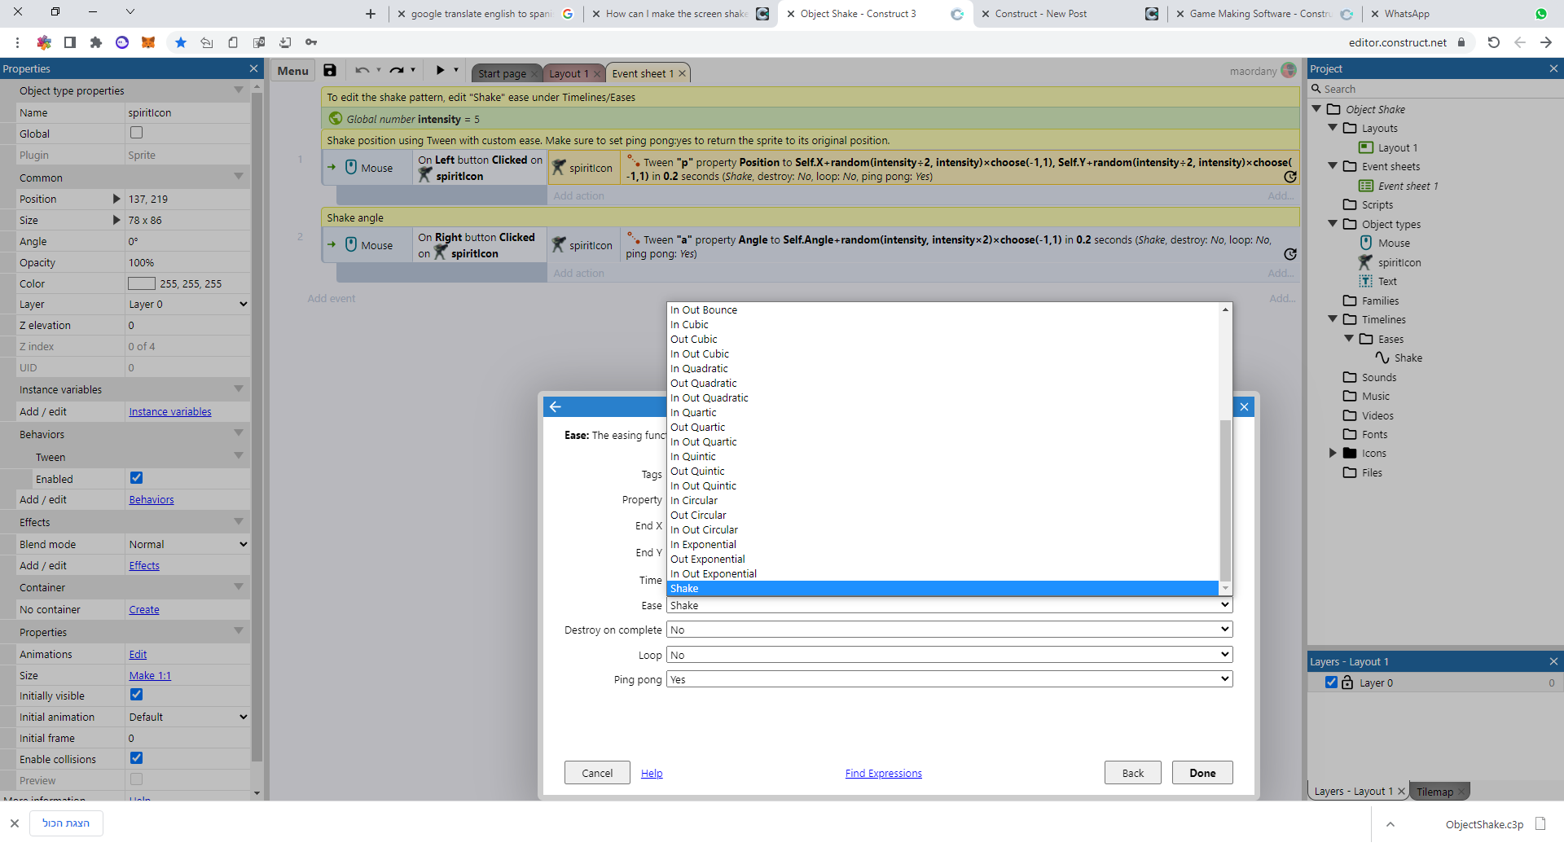Switch to the Layout 1 tab

tap(568, 73)
